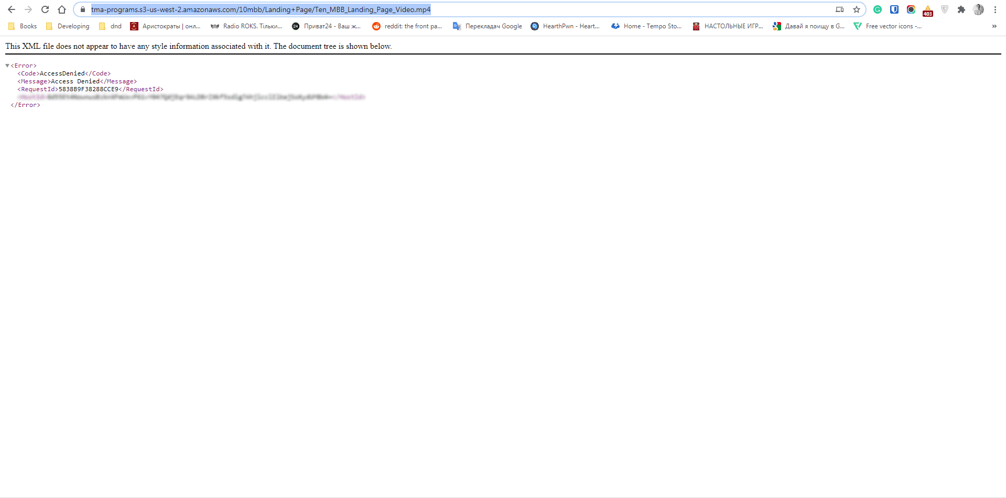This screenshot has width=1006, height=498.
Task: Open the round colorful extension icon
Action: (911, 9)
